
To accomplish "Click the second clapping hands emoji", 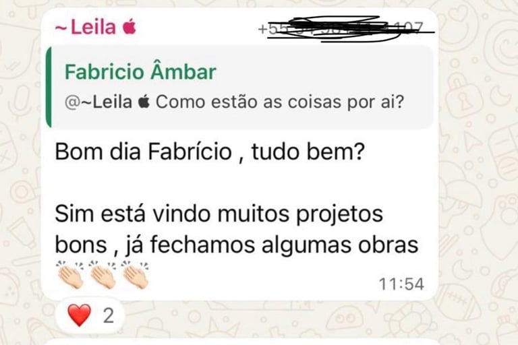I will (x=103, y=275).
